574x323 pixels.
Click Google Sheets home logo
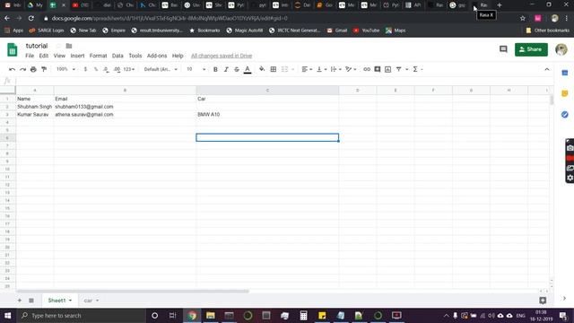(12, 50)
